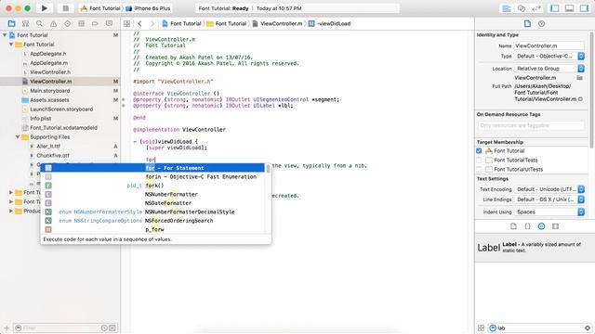Open the related items grid icon

126,23
